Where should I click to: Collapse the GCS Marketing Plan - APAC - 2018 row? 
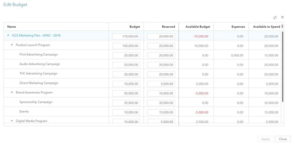click(x=8, y=35)
